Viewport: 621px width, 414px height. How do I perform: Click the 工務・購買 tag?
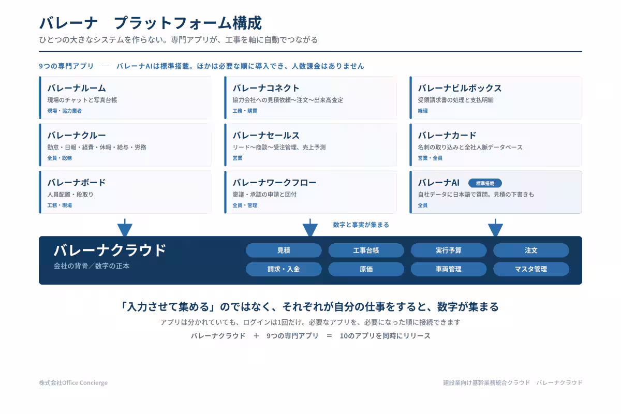(245, 111)
